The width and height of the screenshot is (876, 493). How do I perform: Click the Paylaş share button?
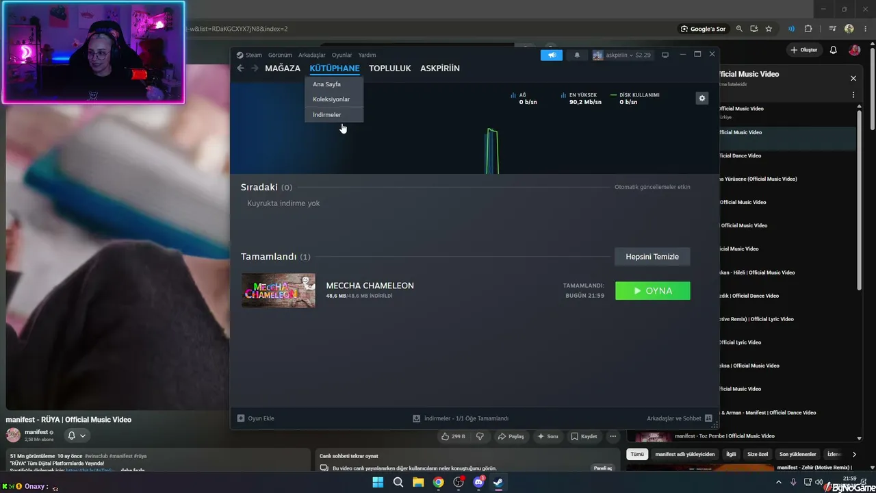pyautogui.click(x=511, y=436)
